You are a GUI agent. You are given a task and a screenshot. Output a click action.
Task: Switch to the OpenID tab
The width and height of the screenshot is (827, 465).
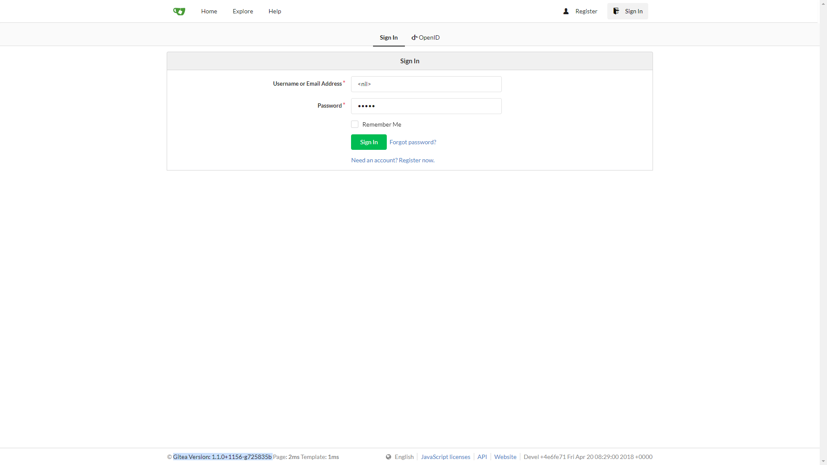tap(425, 37)
